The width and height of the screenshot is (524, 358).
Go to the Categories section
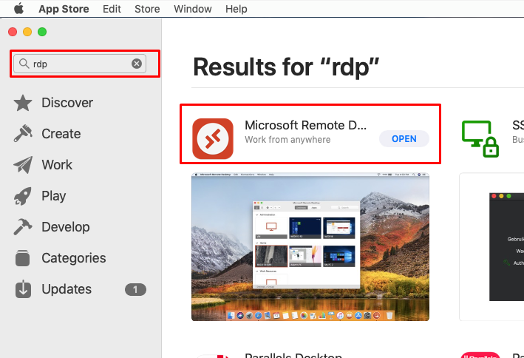click(73, 258)
